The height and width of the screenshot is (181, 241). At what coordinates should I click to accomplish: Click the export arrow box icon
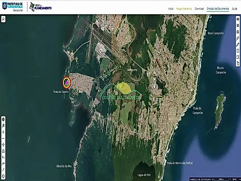(238, 57)
